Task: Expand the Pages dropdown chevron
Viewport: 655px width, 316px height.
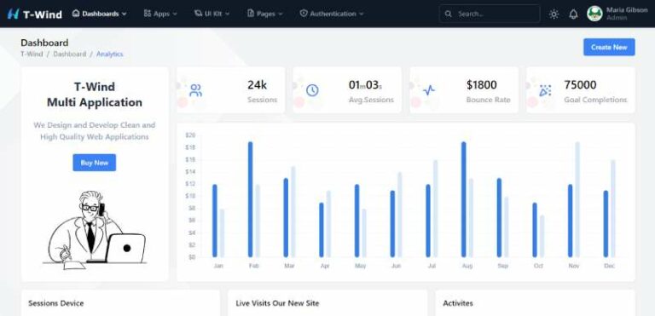Action: [281, 14]
